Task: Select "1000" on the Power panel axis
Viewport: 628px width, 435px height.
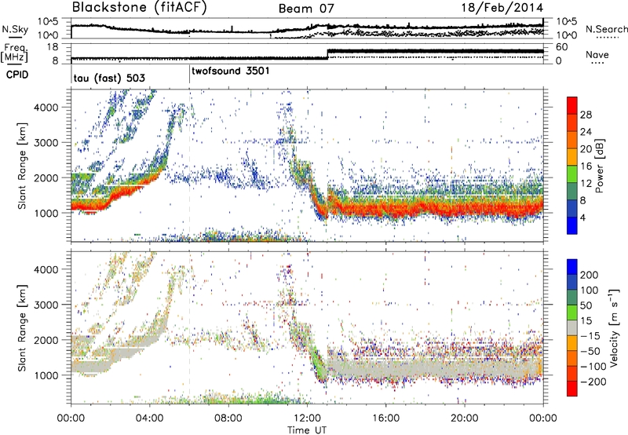Action: (x=46, y=213)
